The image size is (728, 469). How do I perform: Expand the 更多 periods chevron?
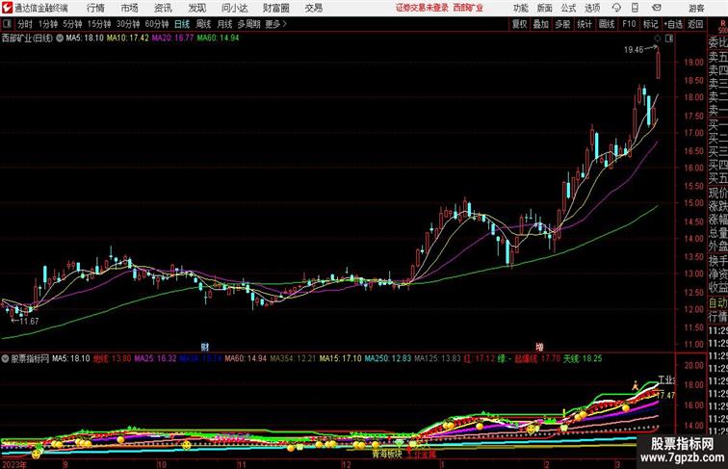276,24
